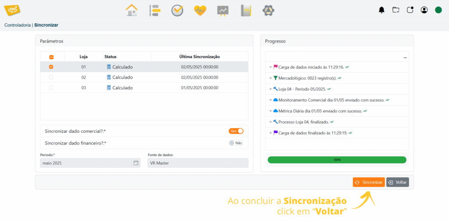Open the folder check icon in header

(396, 10)
